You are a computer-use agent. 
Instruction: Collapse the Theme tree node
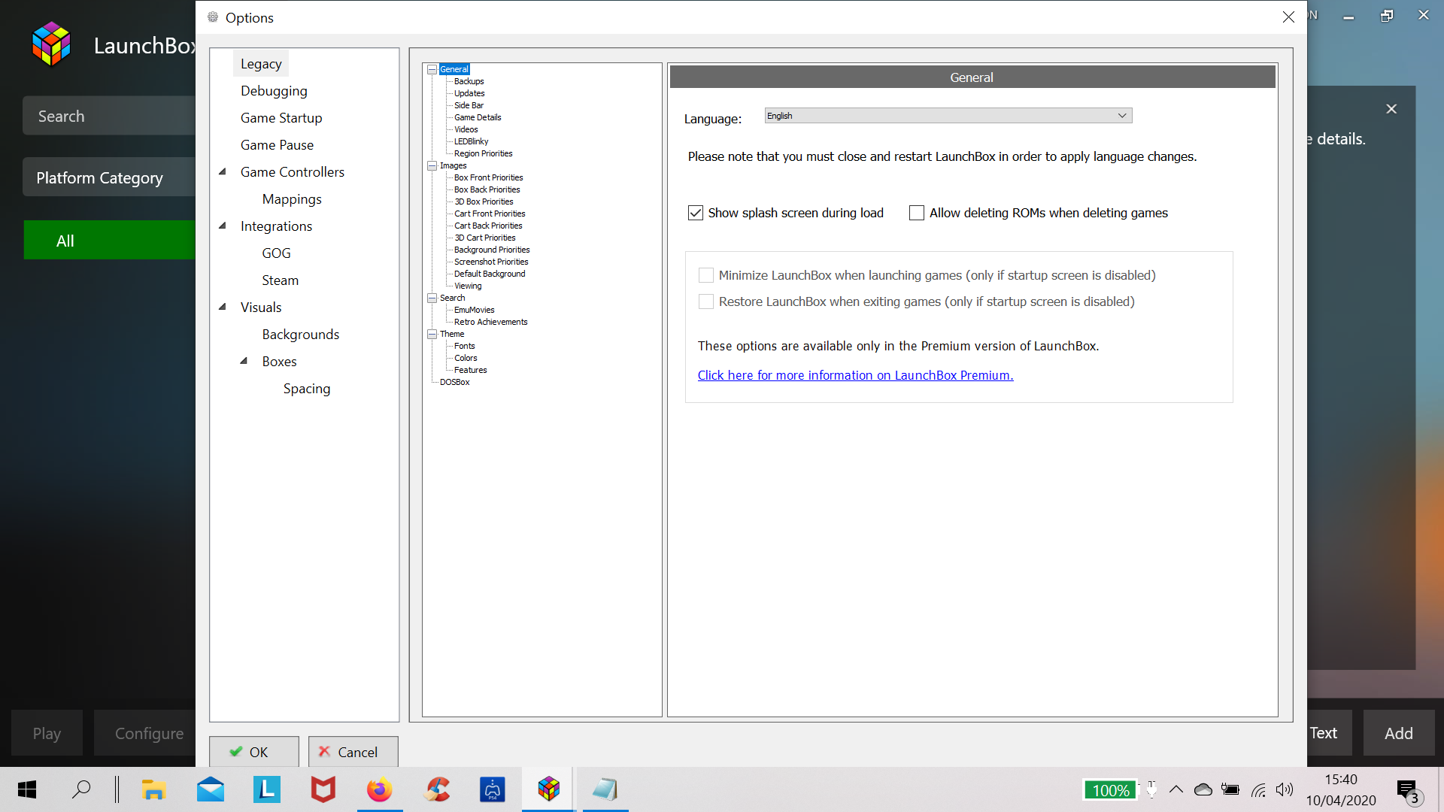tap(432, 334)
